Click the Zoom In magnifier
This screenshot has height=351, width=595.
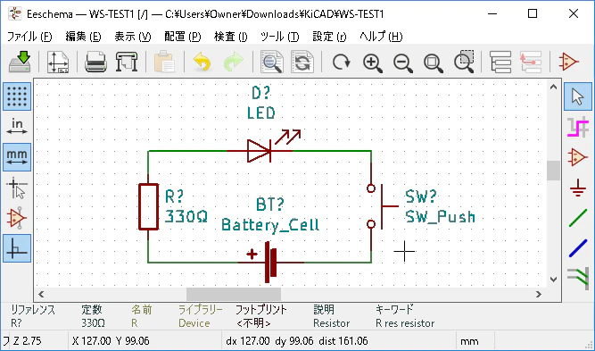[x=372, y=63]
